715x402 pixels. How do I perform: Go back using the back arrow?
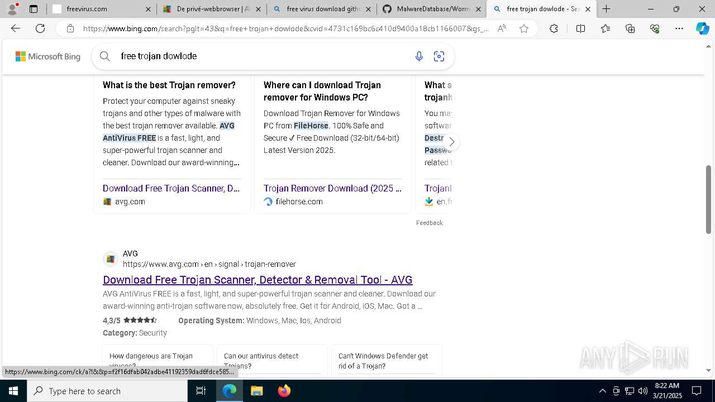pyautogui.click(x=16, y=28)
